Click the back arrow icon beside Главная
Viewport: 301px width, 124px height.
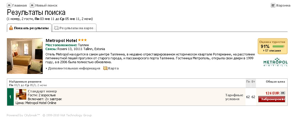tap(9, 5)
